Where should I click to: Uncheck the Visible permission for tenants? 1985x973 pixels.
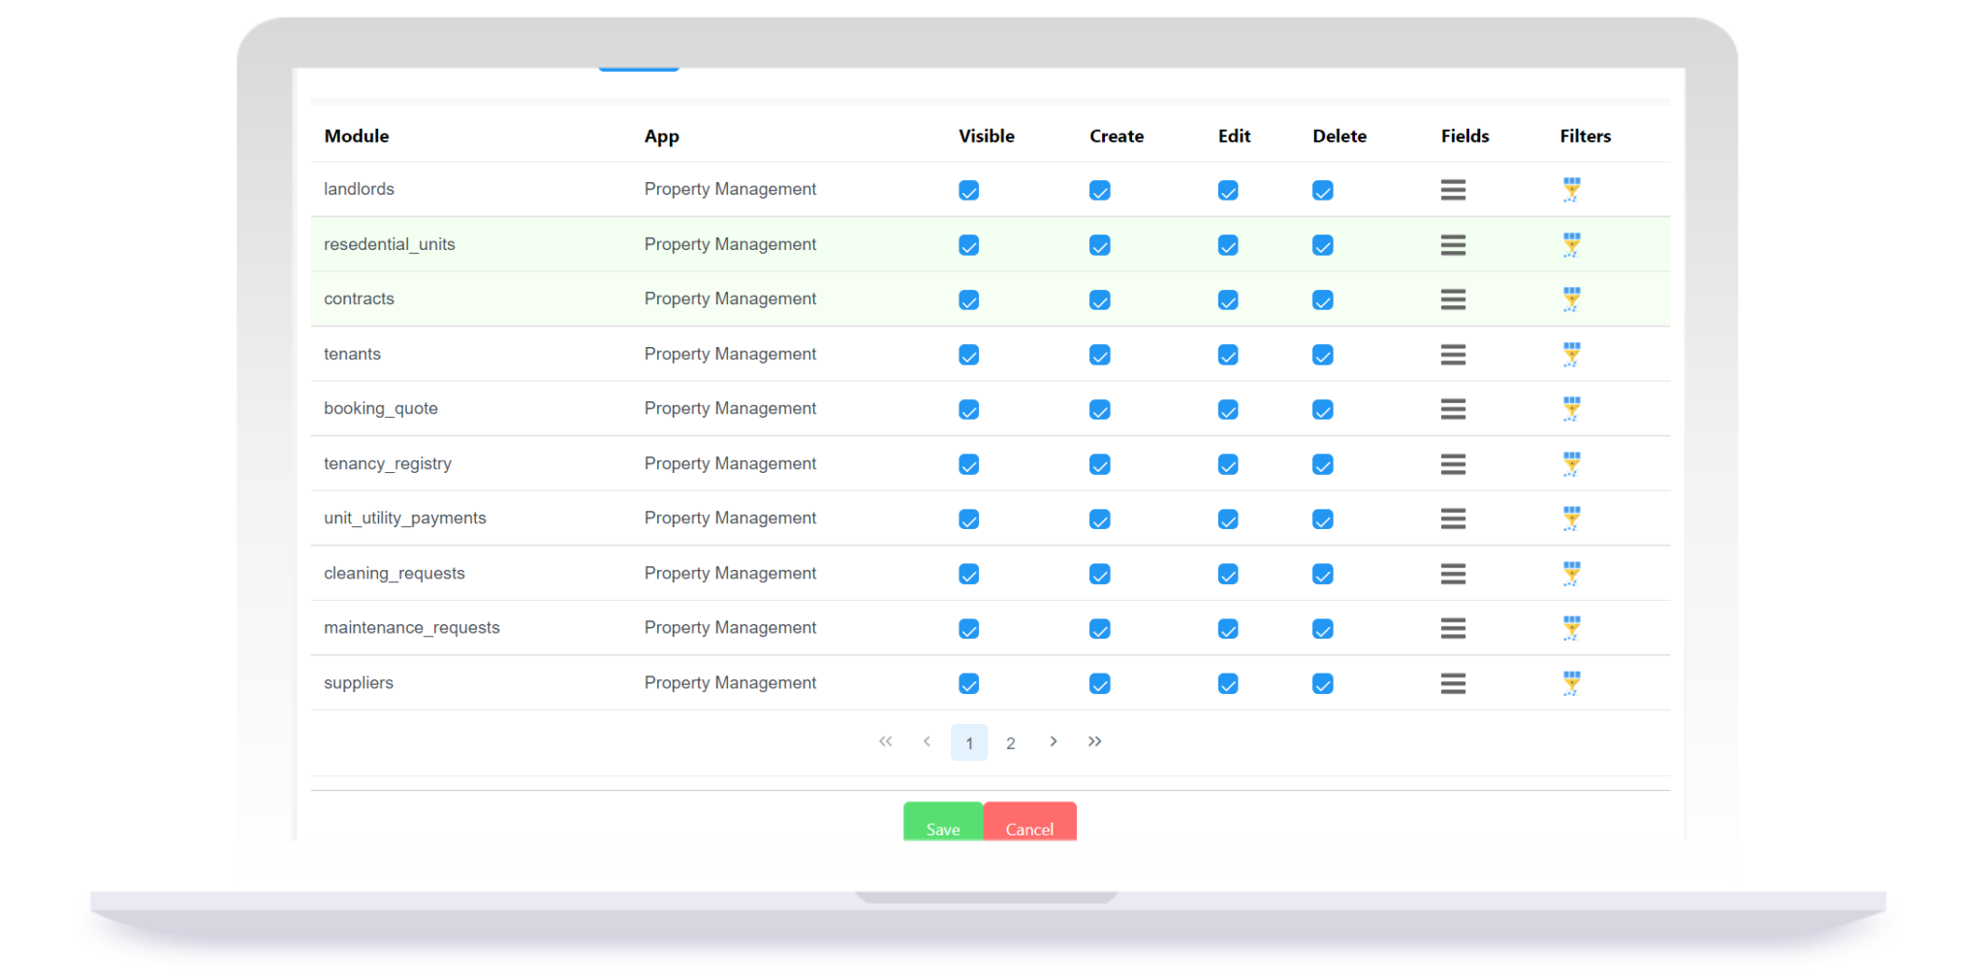[968, 355]
